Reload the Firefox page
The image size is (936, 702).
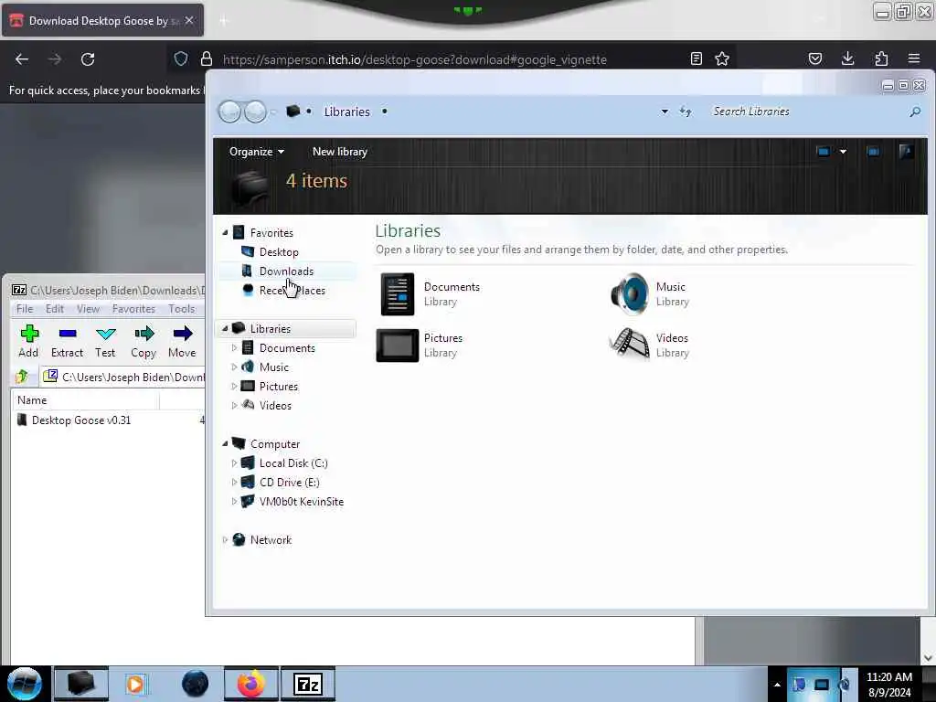pyautogui.click(x=88, y=59)
